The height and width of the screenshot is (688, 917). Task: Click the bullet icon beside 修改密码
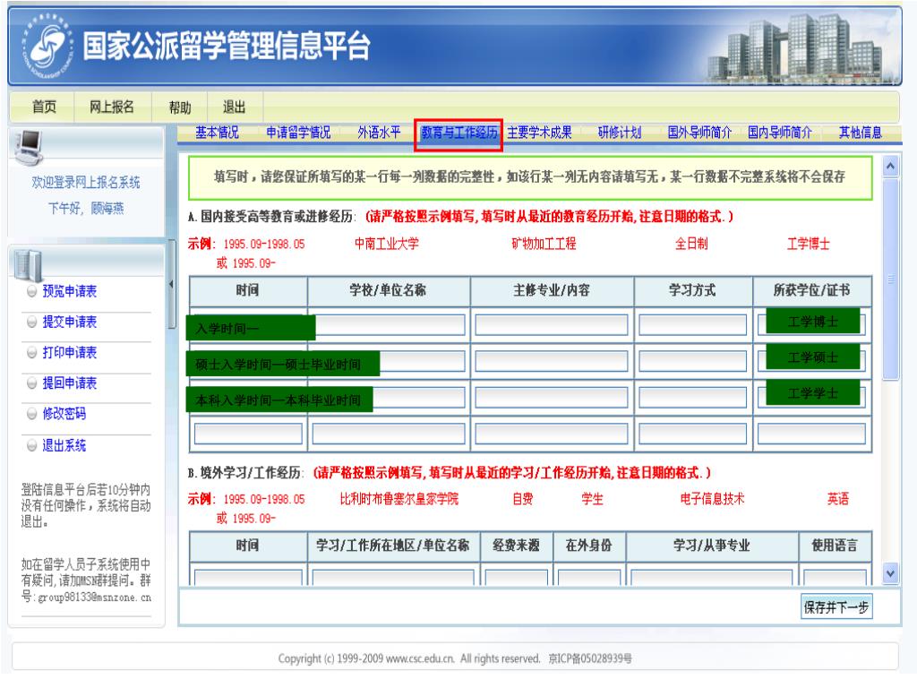click(x=31, y=415)
